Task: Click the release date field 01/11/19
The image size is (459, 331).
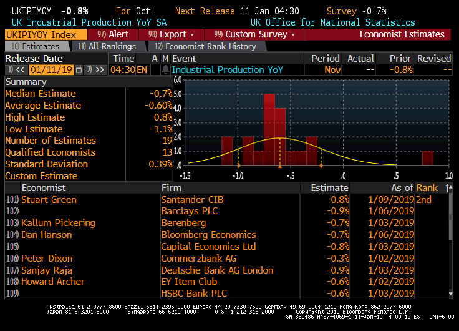Action: pos(51,70)
